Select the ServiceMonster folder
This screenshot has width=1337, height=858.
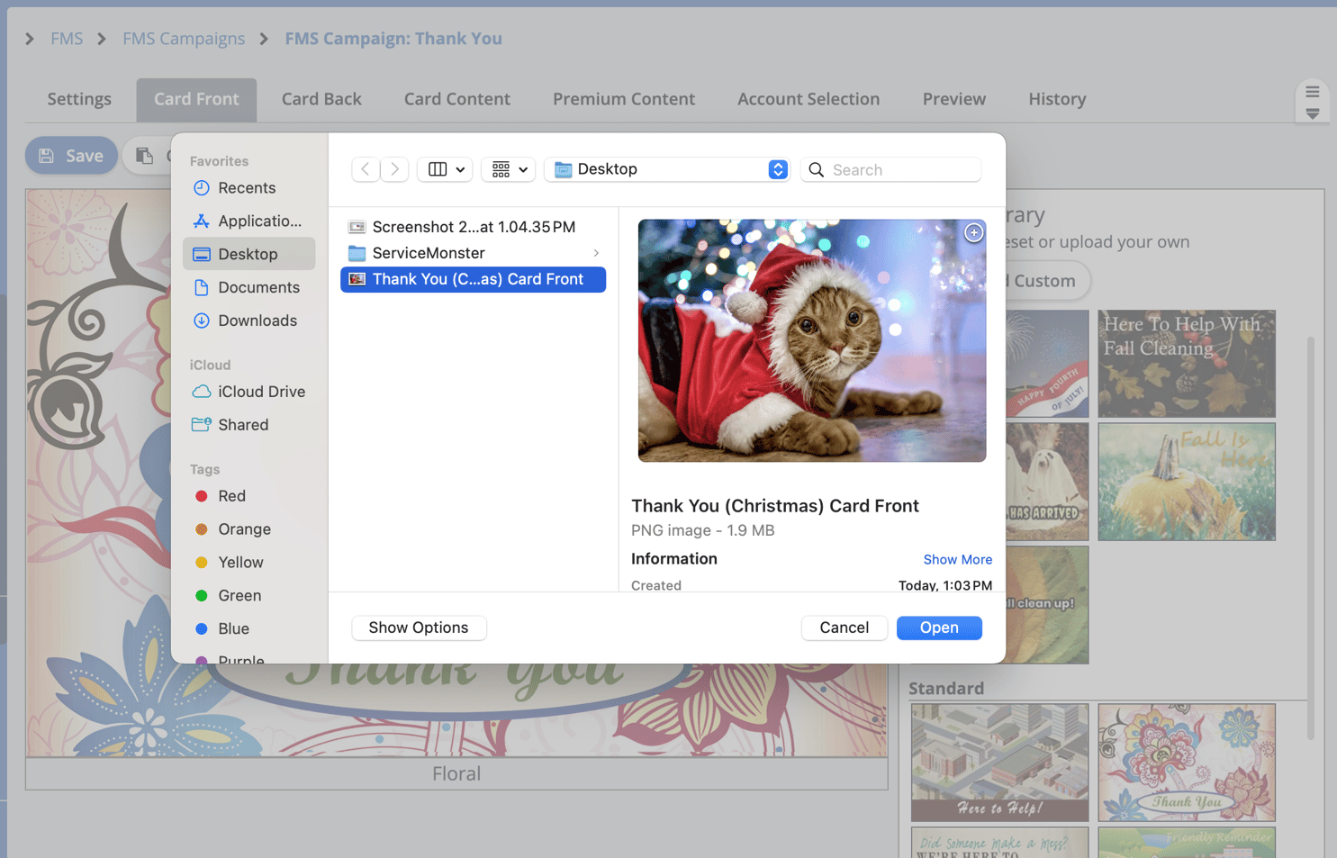(x=473, y=253)
